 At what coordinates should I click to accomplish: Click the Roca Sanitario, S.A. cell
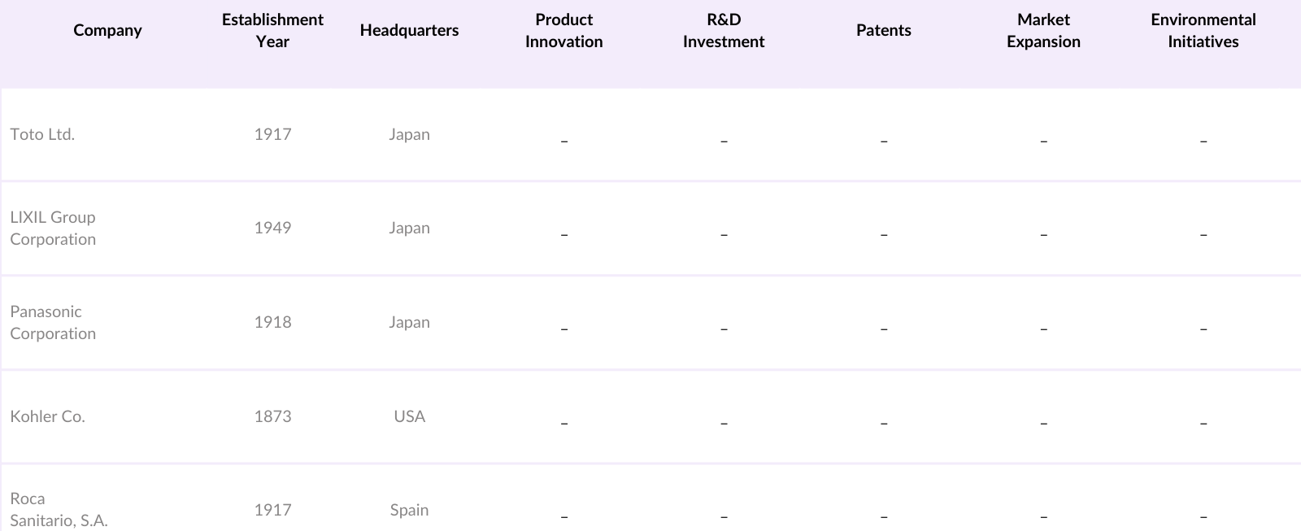pos(59,510)
